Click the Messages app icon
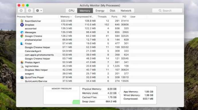 [x=22, y=32]
